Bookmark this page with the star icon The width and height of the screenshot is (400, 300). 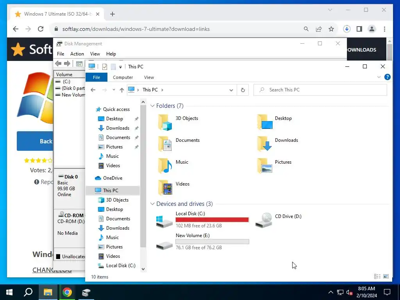[x=331, y=29]
